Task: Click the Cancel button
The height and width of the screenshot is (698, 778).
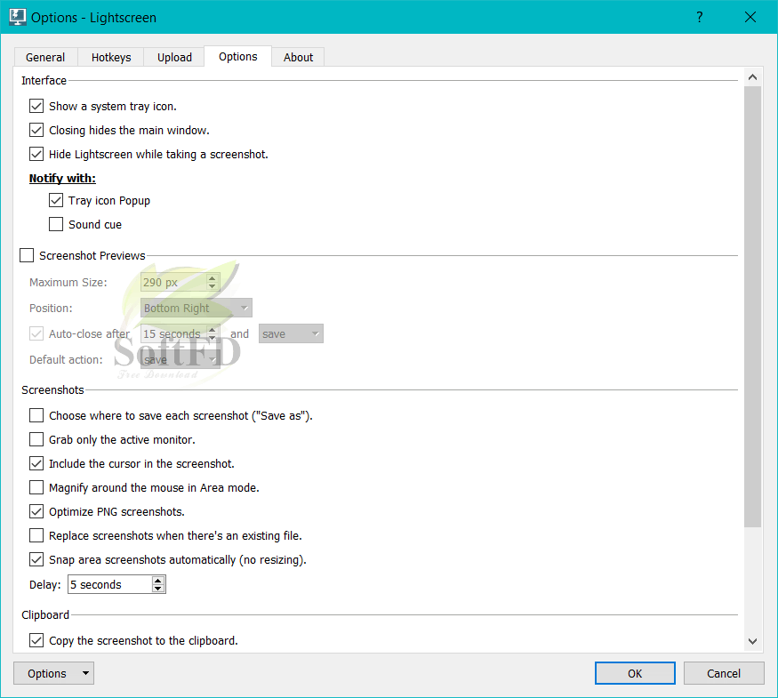Action: [x=724, y=673]
